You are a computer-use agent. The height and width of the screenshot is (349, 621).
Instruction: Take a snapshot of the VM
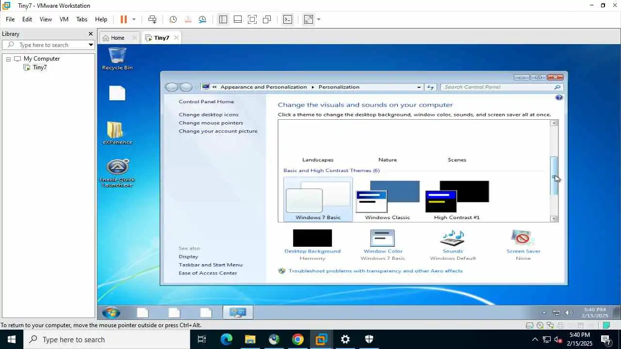(x=173, y=19)
